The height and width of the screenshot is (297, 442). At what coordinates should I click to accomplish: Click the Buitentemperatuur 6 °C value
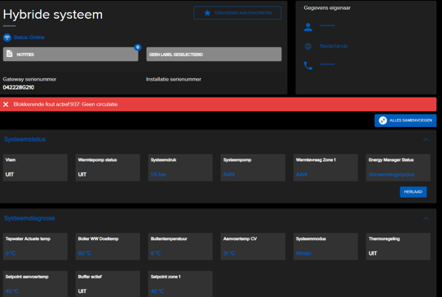tap(156, 253)
